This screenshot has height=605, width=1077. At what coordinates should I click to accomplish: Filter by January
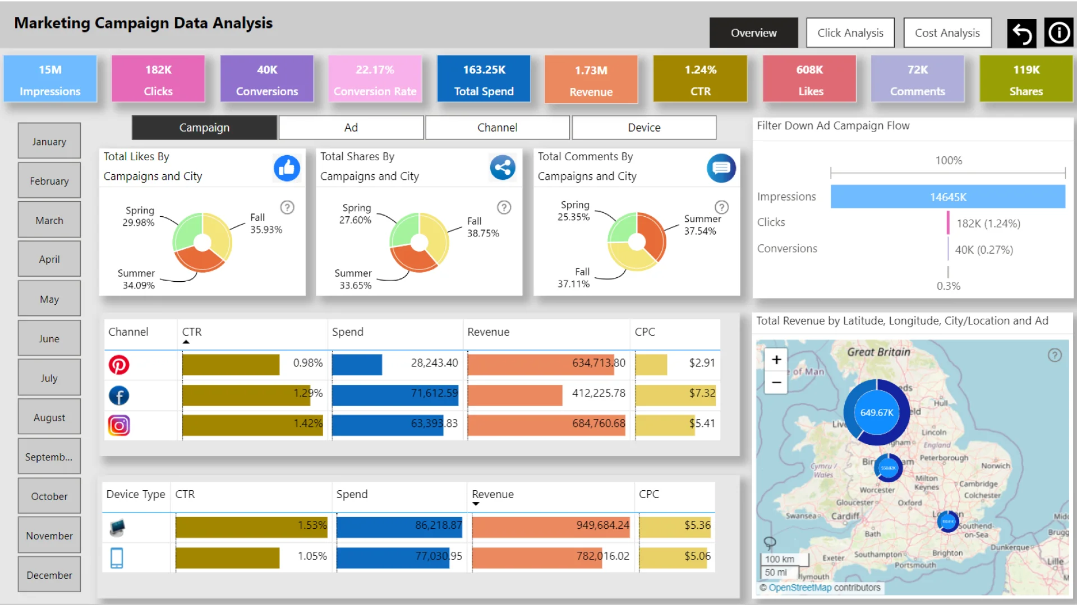click(49, 141)
